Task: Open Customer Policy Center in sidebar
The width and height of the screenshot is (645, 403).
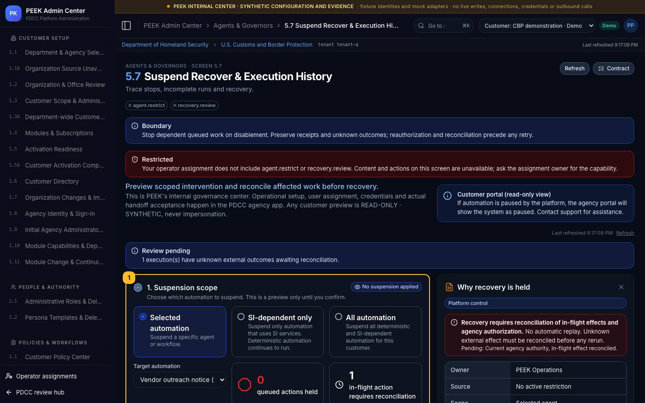Action: pos(57,357)
